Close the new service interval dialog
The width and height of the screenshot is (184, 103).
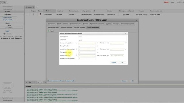[x=125, y=33]
